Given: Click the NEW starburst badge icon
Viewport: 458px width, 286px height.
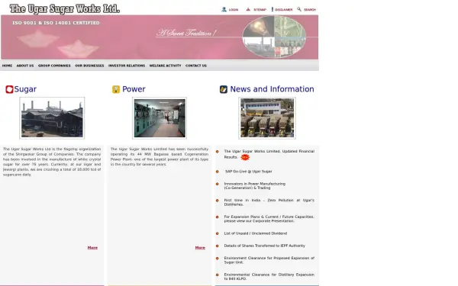Looking at the screenshot, I should tap(245, 157).
